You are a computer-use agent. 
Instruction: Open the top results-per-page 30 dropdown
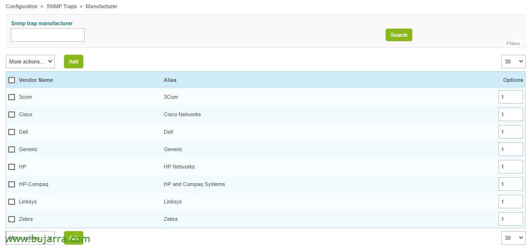tap(514, 62)
